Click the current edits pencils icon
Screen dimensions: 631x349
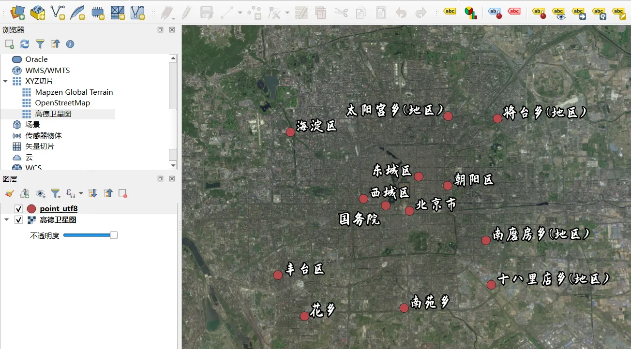click(x=167, y=12)
